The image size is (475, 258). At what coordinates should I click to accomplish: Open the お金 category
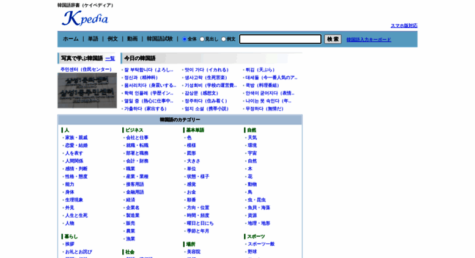tap(191, 192)
